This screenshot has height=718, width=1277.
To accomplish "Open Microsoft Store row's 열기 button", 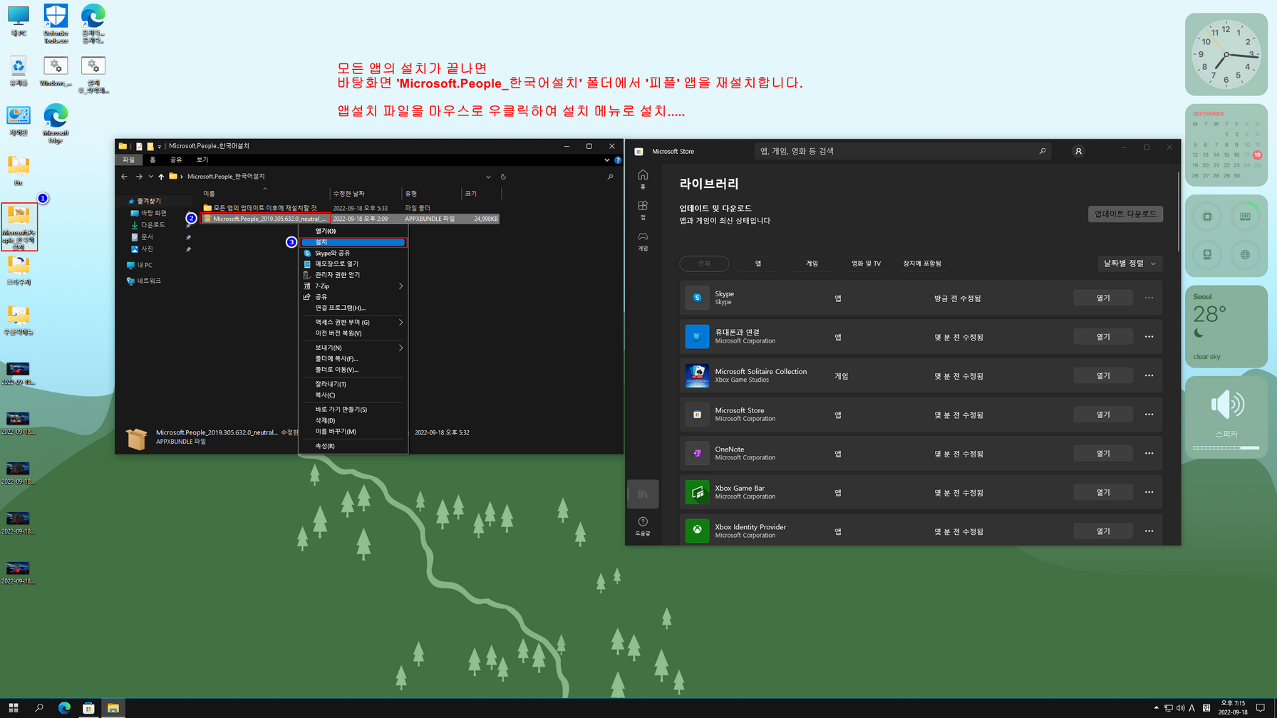I will tap(1103, 415).
